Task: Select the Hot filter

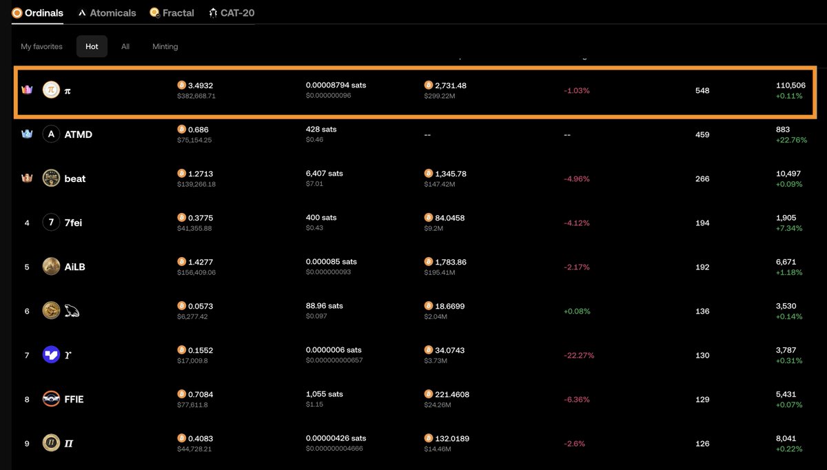Action: coord(92,46)
